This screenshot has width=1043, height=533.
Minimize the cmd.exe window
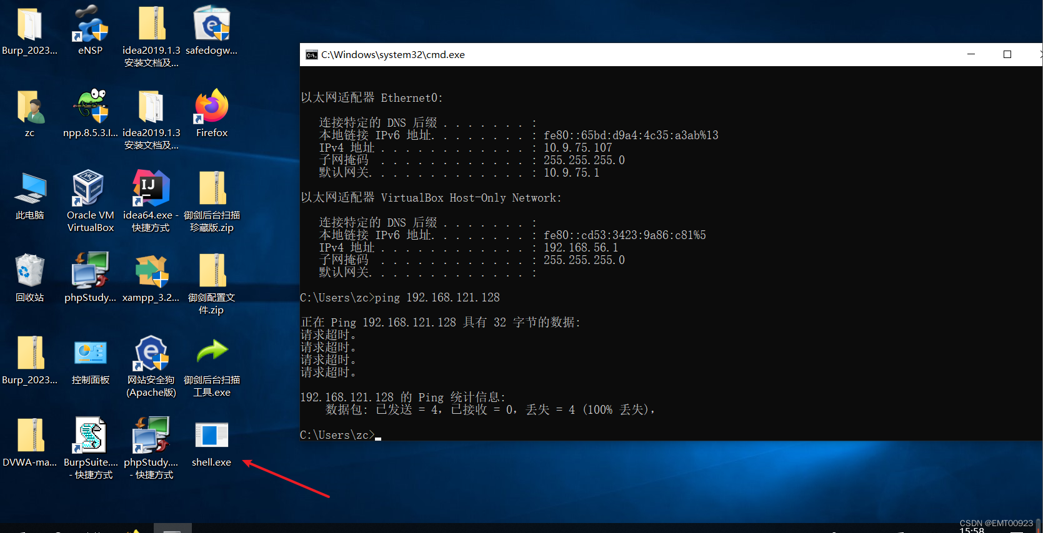(971, 54)
